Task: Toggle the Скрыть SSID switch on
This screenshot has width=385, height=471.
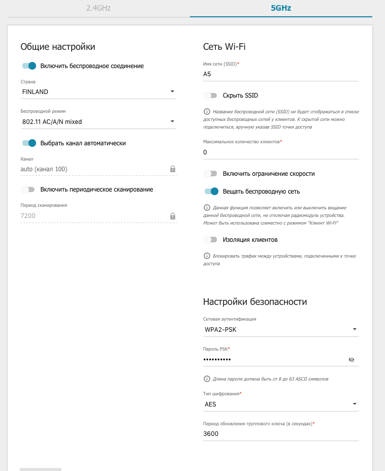Action: coord(210,96)
